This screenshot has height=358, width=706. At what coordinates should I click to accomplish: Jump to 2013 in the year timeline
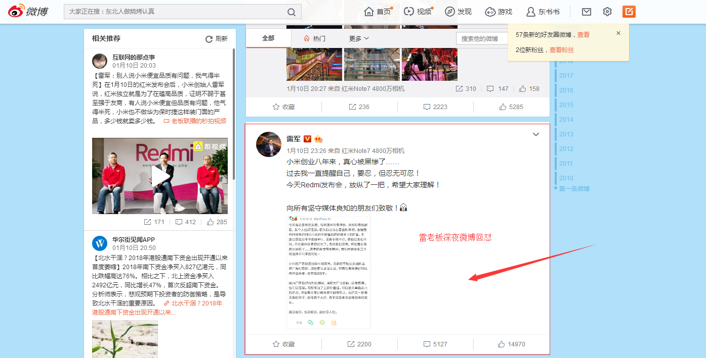566,134
